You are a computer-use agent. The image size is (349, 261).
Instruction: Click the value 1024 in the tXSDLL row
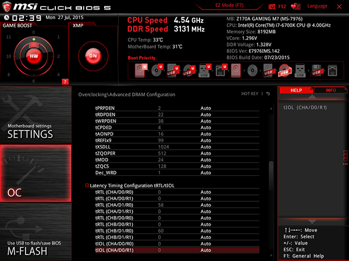(x=163, y=147)
